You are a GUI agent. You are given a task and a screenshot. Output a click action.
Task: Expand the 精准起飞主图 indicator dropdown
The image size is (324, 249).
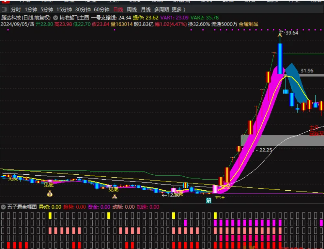pyautogui.click(x=55, y=18)
